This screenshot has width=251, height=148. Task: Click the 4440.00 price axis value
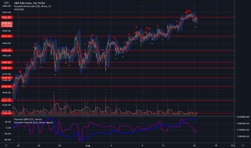click(x=6, y=31)
